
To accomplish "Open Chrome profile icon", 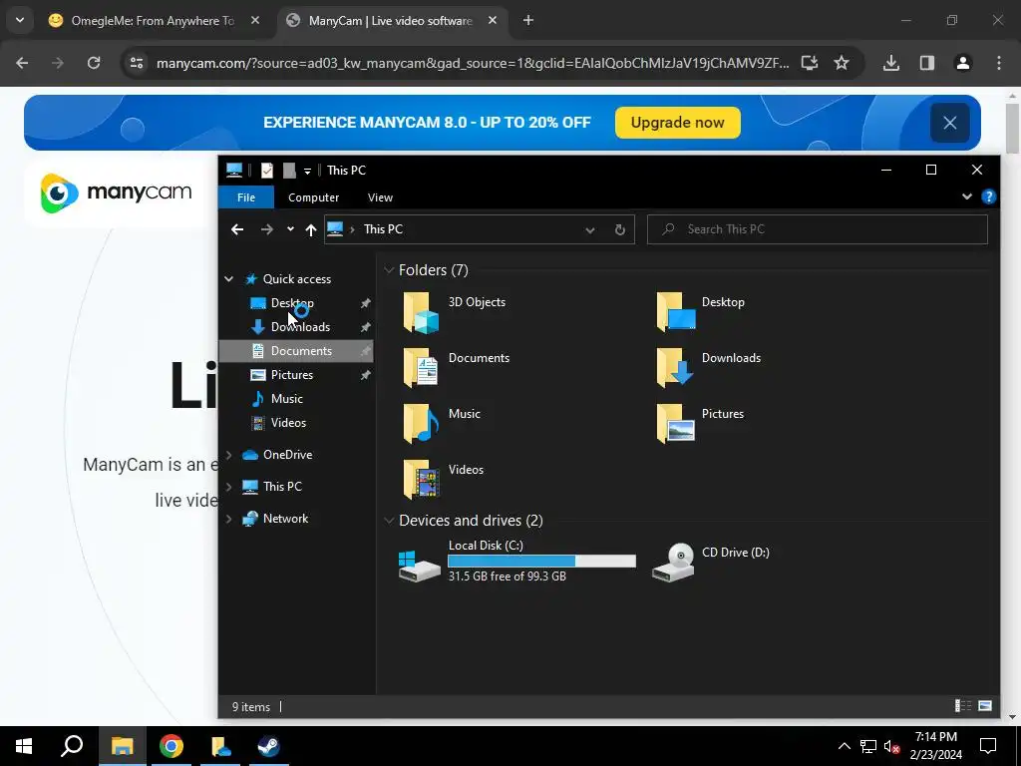I will coord(963,63).
